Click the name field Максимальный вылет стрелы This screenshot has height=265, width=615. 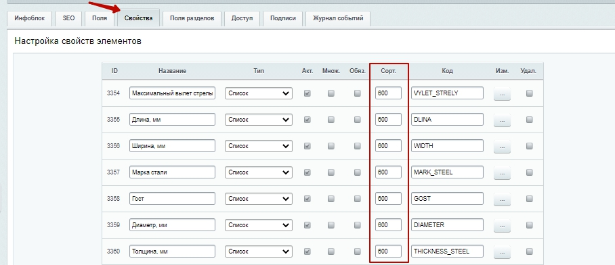click(x=172, y=93)
